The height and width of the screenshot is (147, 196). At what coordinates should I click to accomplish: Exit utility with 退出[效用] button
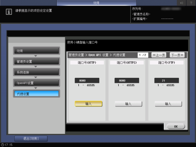click(x=31, y=139)
